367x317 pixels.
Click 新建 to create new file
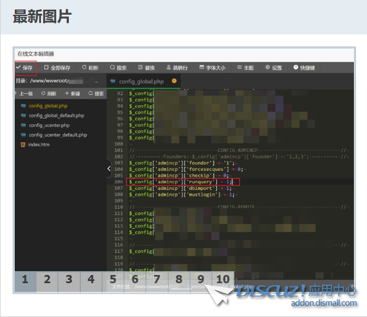pyautogui.click(x=72, y=93)
